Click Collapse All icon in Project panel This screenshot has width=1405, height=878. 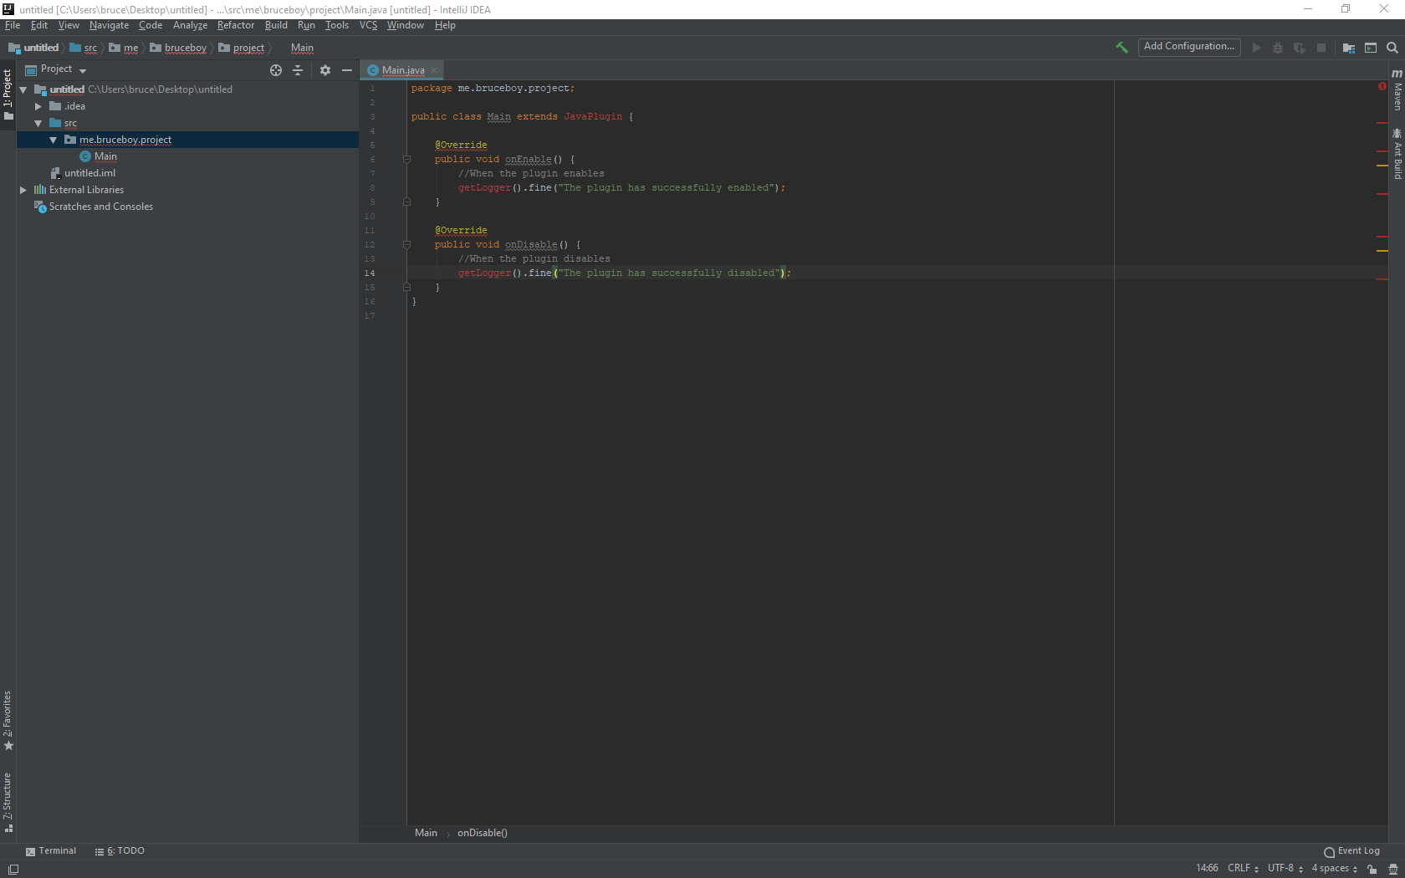point(298,70)
